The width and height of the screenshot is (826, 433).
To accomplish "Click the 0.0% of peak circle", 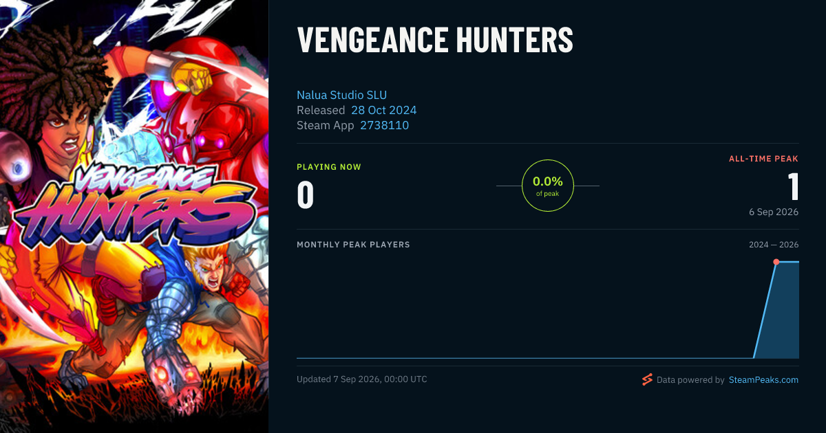I will 548,186.
